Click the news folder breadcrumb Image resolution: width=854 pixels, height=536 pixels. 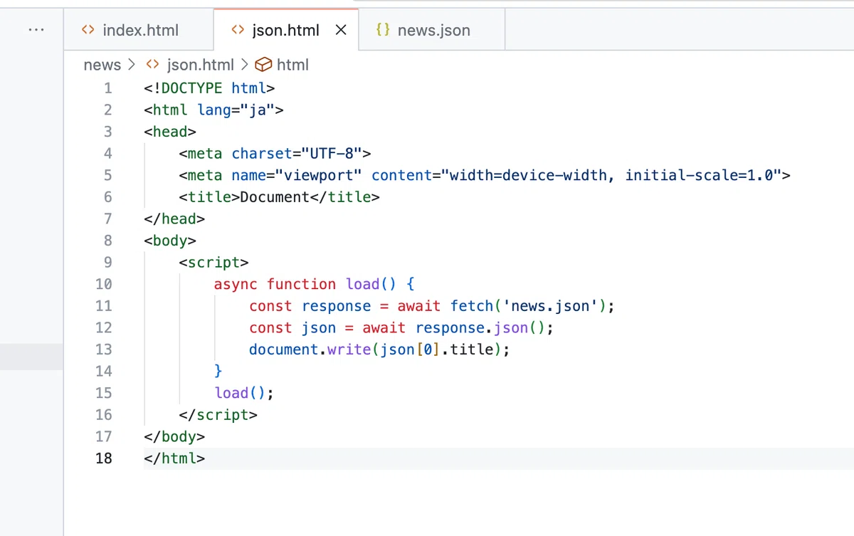102,65
